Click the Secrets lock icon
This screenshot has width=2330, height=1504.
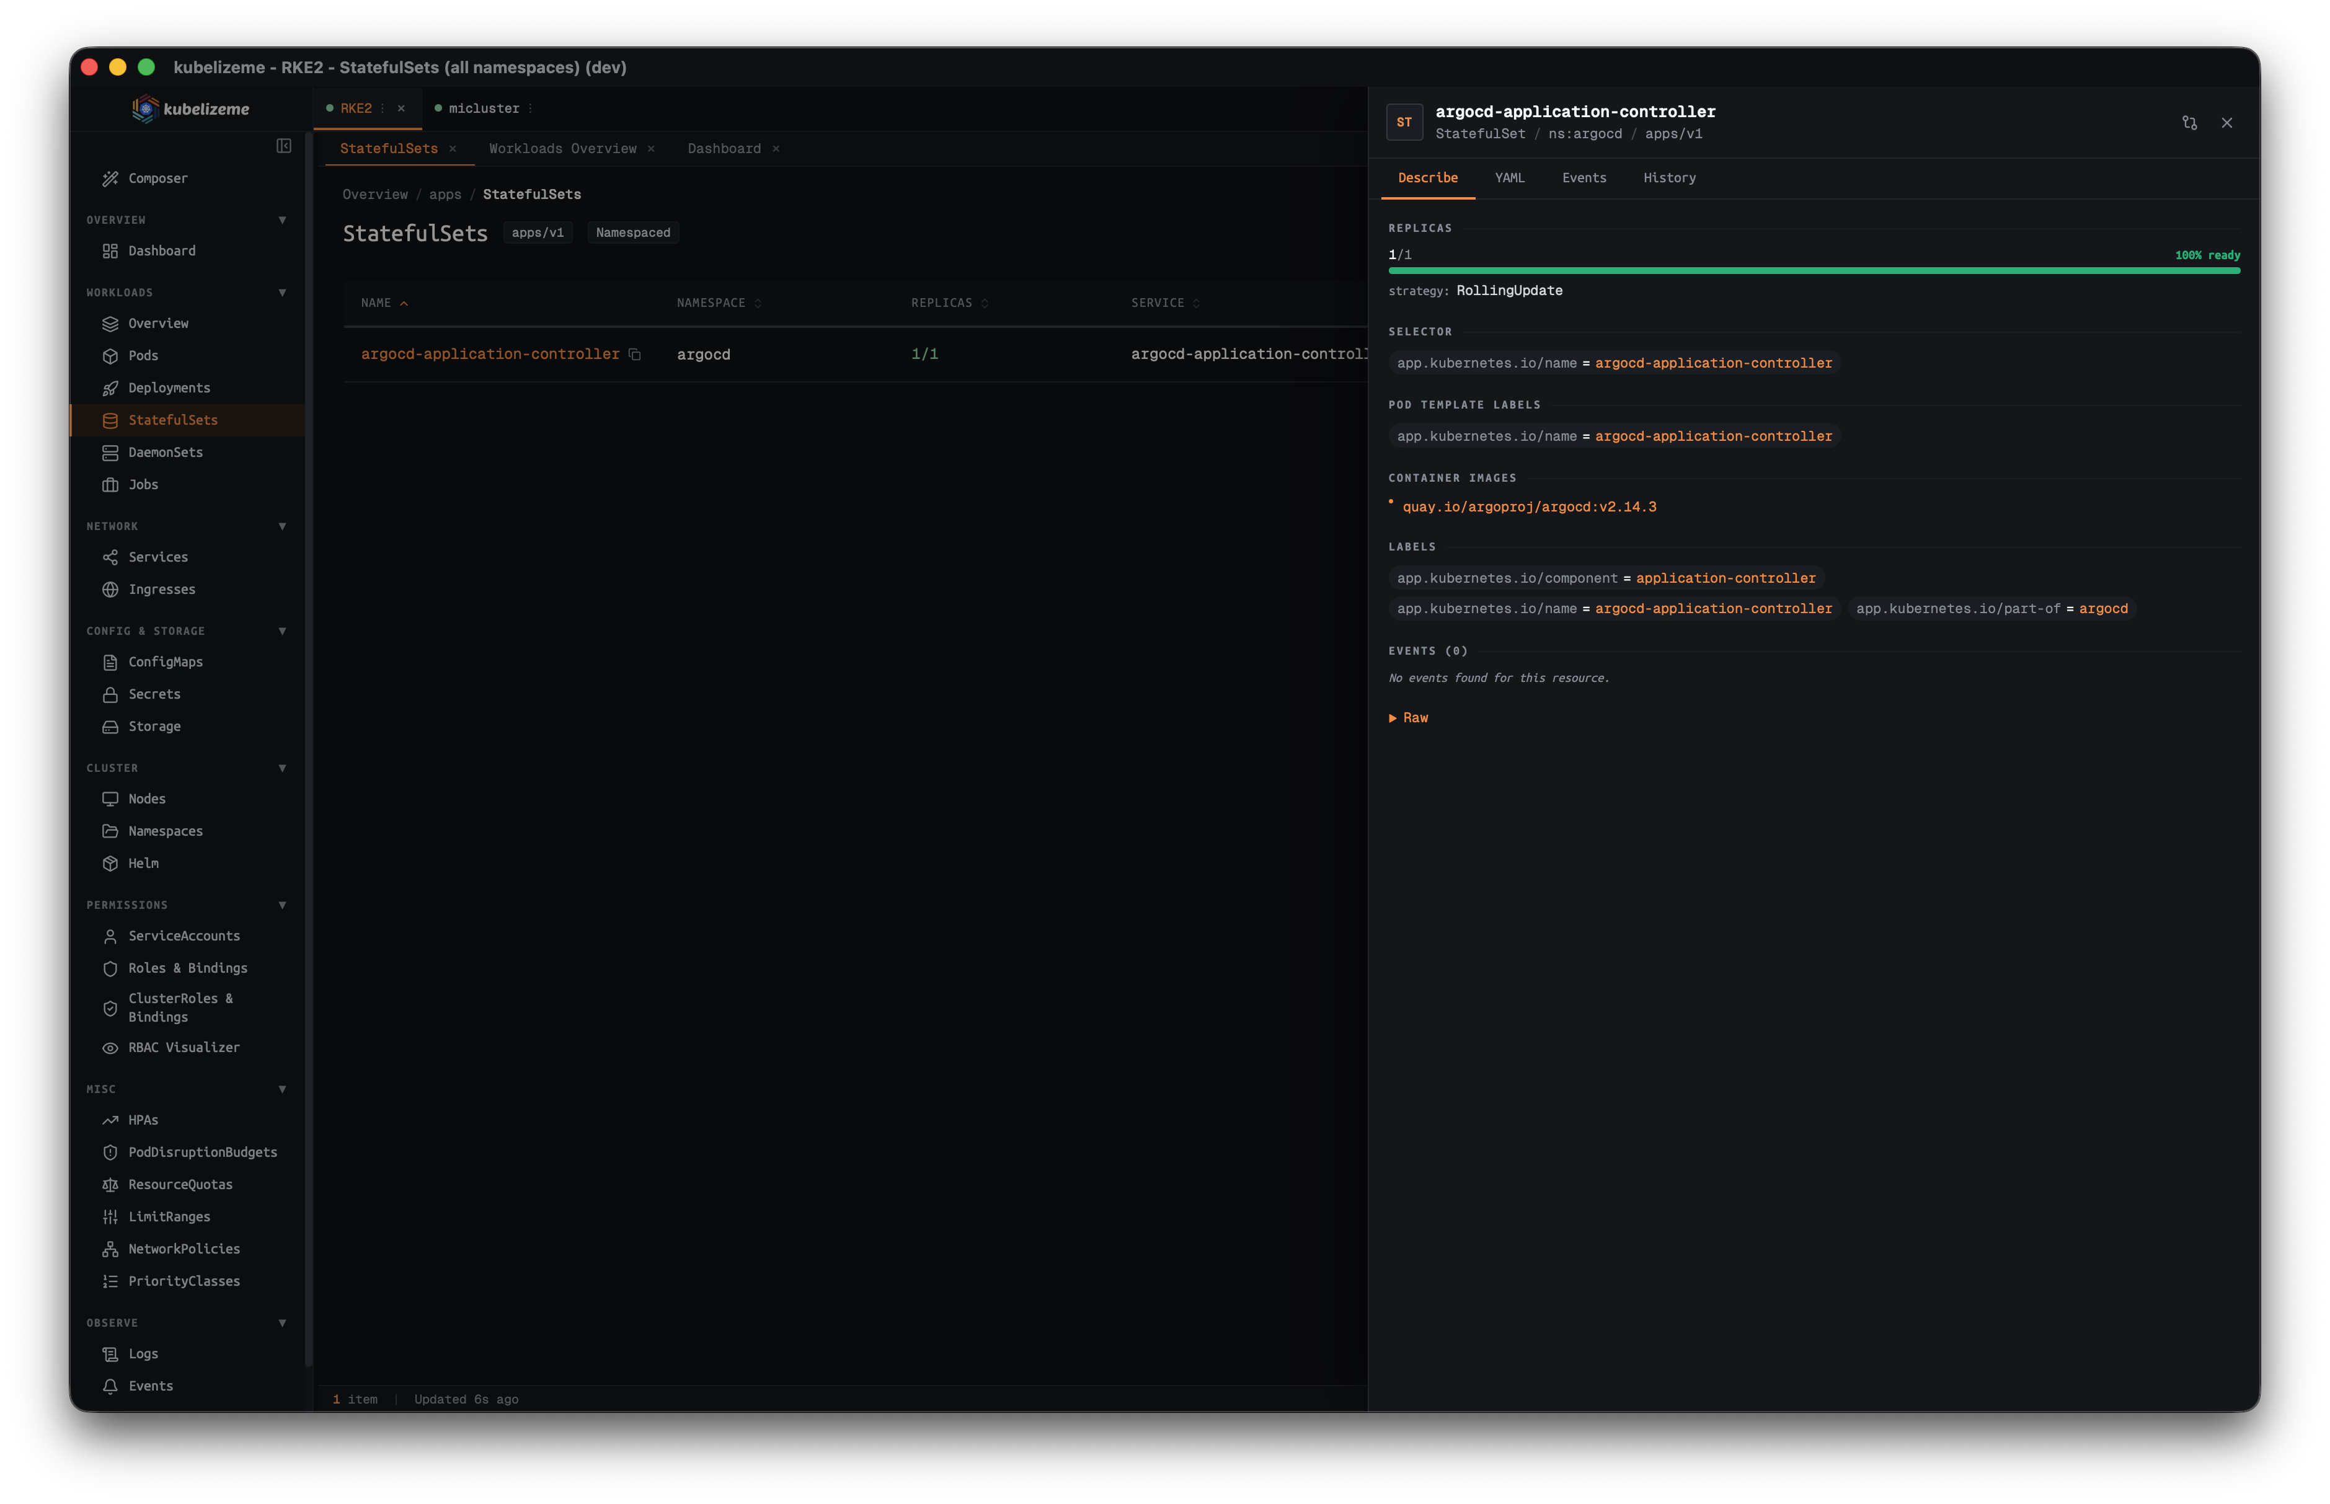coord(110,694)
